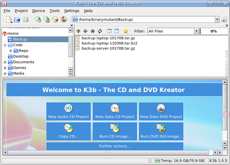Click the Save floppy disk toolbar icon
This screenshot has height=165, width=230.
point(26,20)
